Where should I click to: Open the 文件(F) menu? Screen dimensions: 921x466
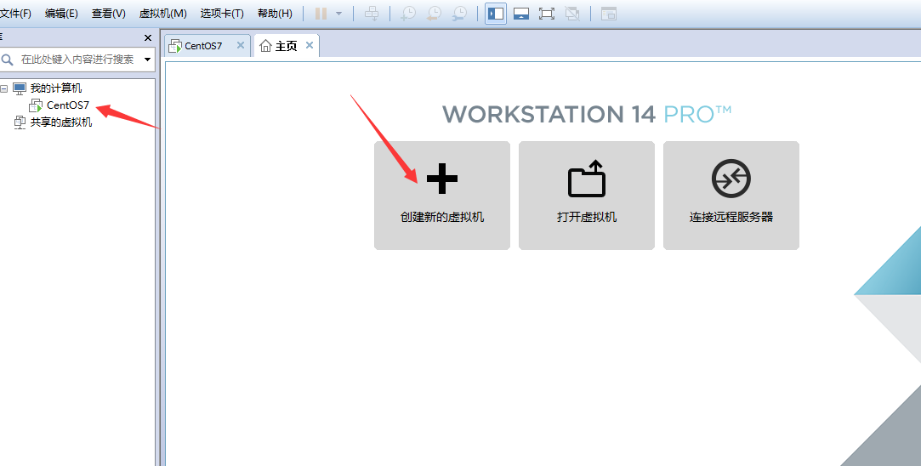pos(15,14)
